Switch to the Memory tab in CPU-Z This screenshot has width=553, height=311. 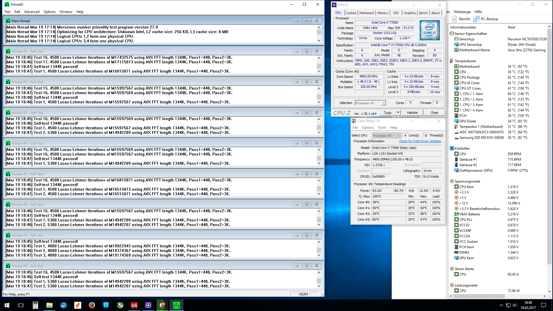point(382,13)
